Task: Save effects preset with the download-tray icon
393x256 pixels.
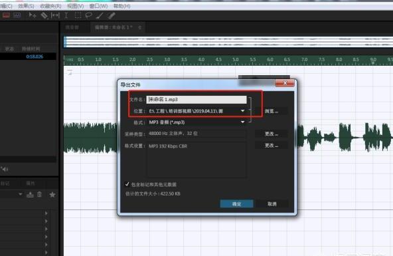Action: coord(30,195)
